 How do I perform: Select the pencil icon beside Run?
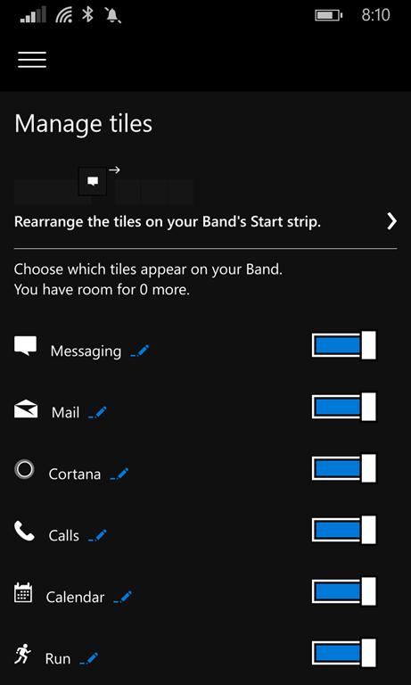point(89,659)
